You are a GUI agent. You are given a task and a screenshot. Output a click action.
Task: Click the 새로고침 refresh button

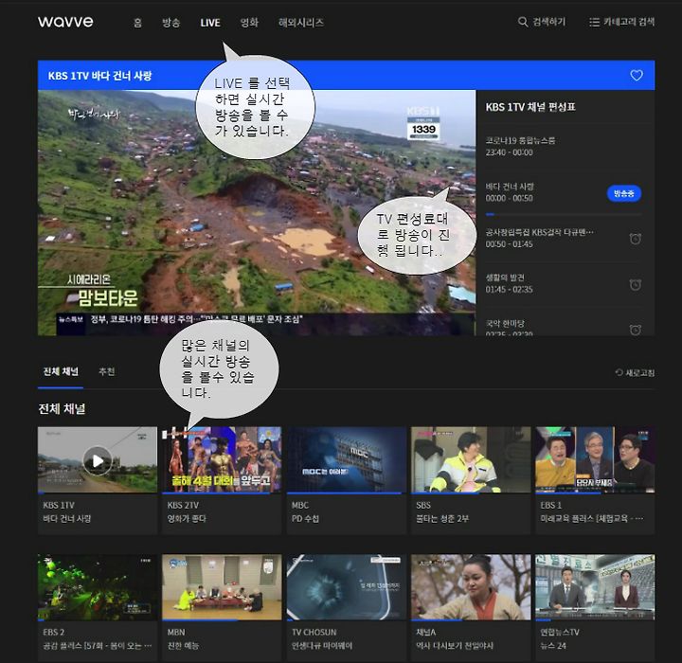(x=635, y=372)
